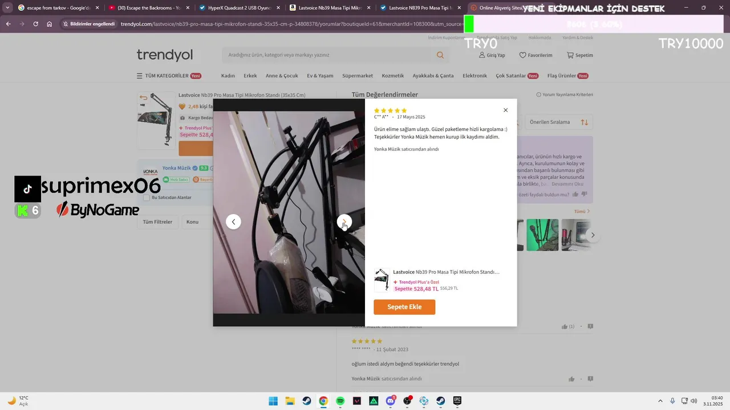Open Discord from the taskbar

pos(391,401)
